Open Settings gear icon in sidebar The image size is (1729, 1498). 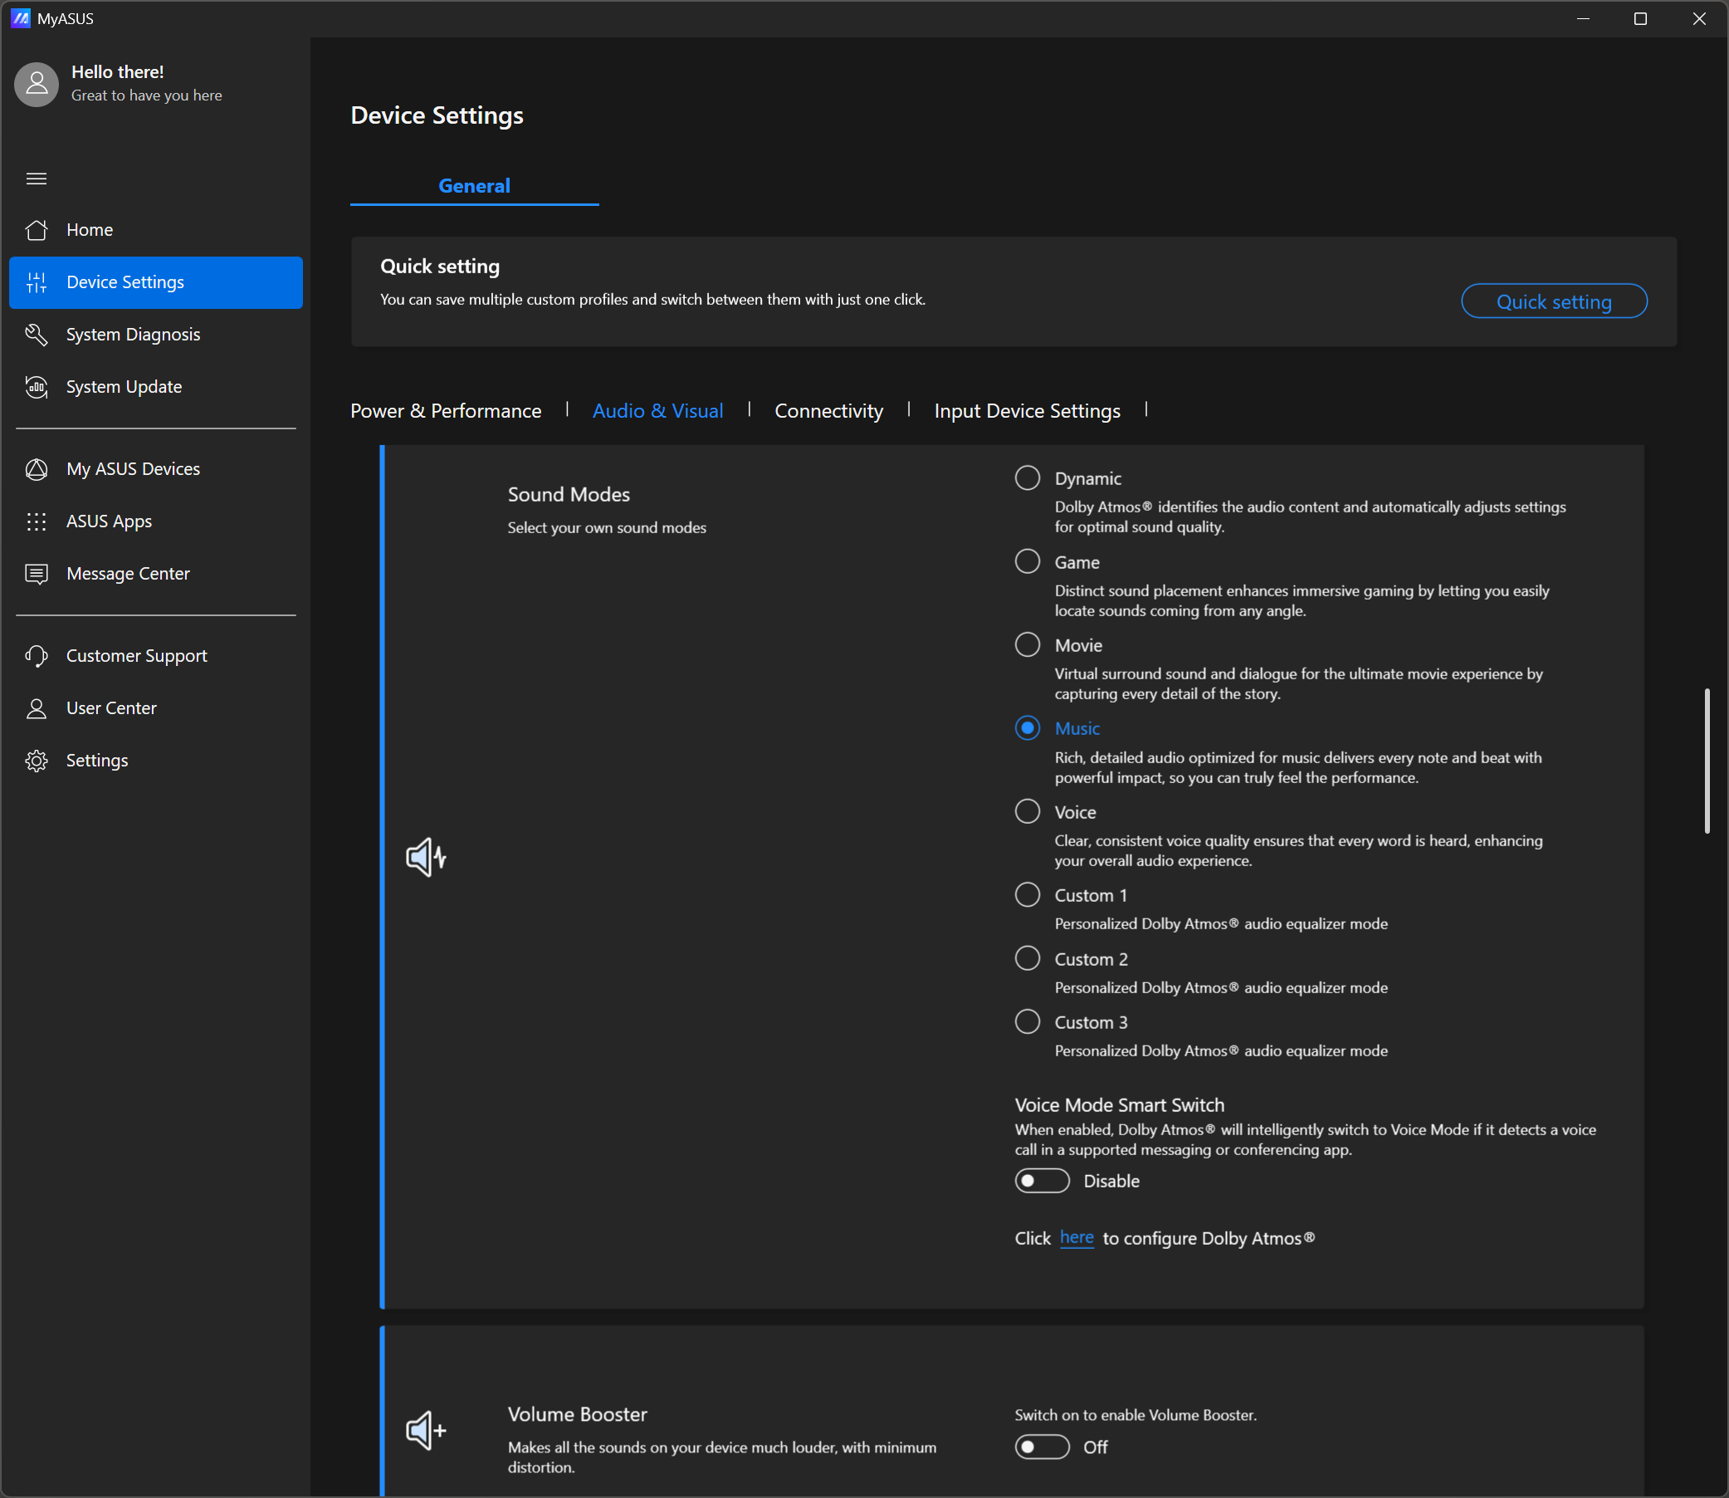tap(36, 761)
